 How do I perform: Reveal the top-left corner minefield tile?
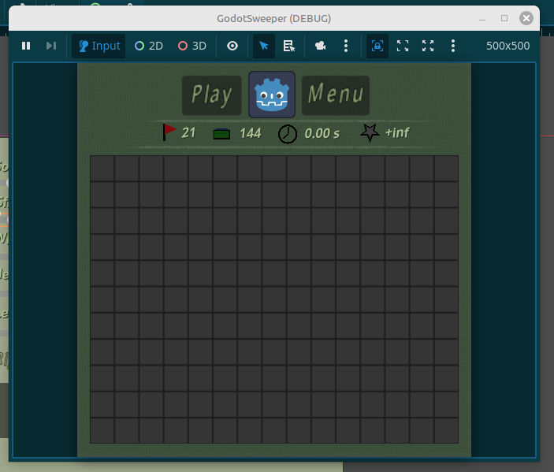[102, 169]
